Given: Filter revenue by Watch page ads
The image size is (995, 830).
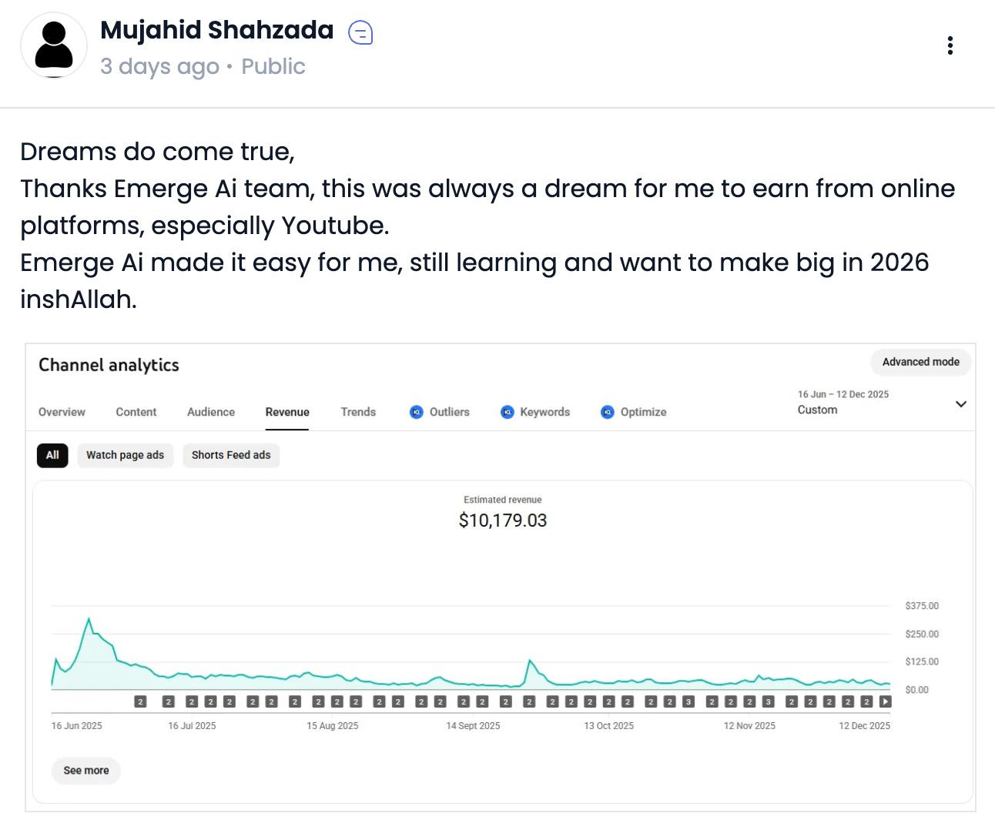Looking at the screenshot, I should tap(125, 455).
